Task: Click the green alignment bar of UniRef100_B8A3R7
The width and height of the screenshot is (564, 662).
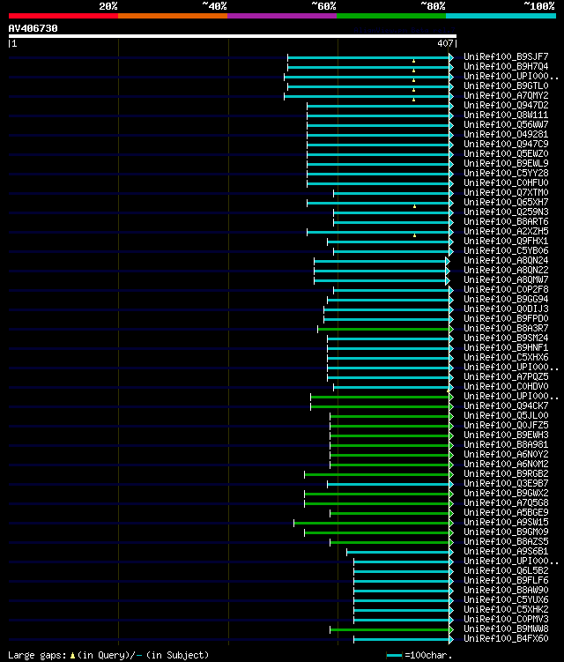Action: [383, 329]
